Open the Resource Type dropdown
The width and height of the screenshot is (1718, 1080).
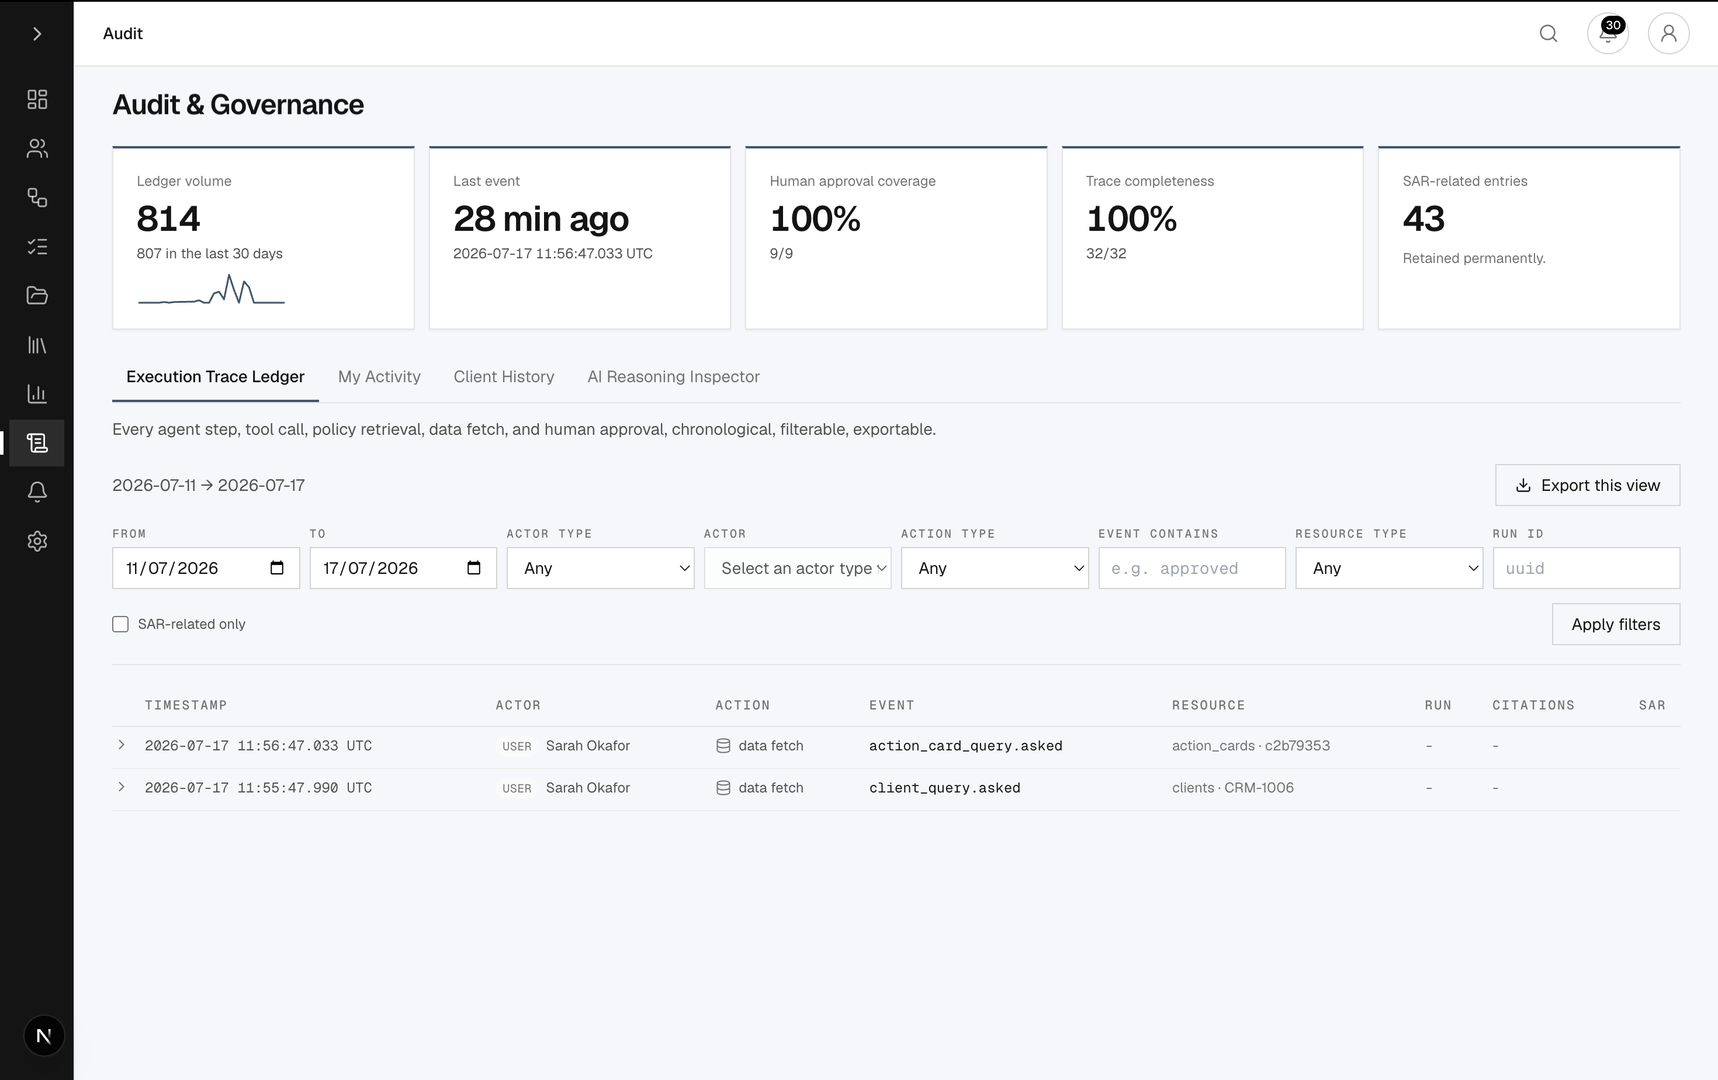(1389, 568)
